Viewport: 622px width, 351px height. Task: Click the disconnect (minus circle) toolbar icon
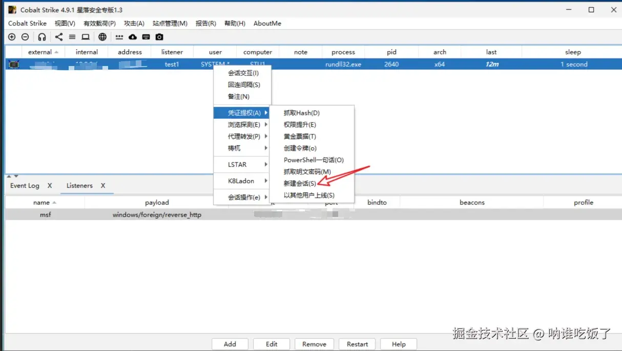click(25, 37)
